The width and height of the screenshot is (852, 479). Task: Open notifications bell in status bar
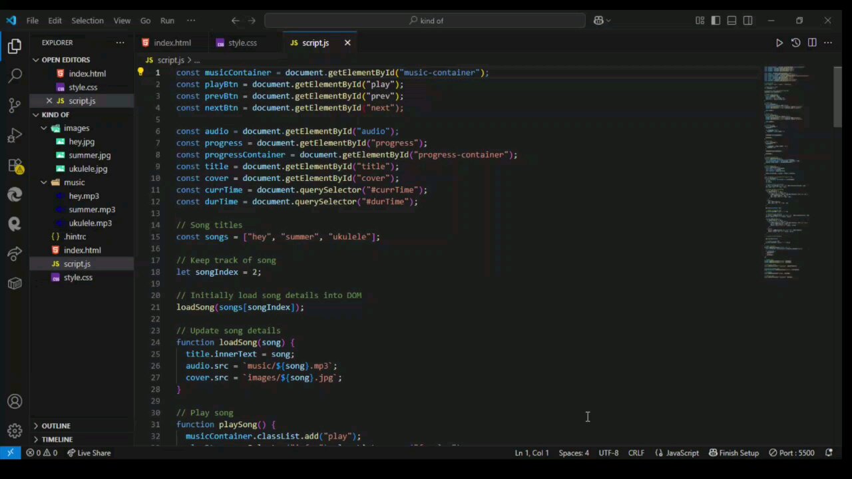pyautogui.click(x=829, y=453)
